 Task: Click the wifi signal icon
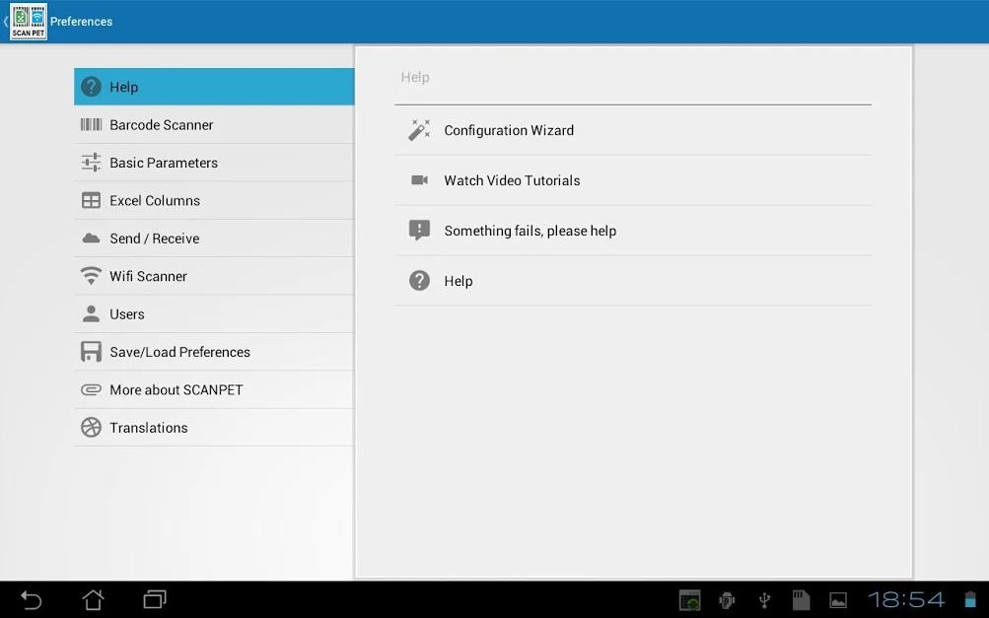click(91, 276)
